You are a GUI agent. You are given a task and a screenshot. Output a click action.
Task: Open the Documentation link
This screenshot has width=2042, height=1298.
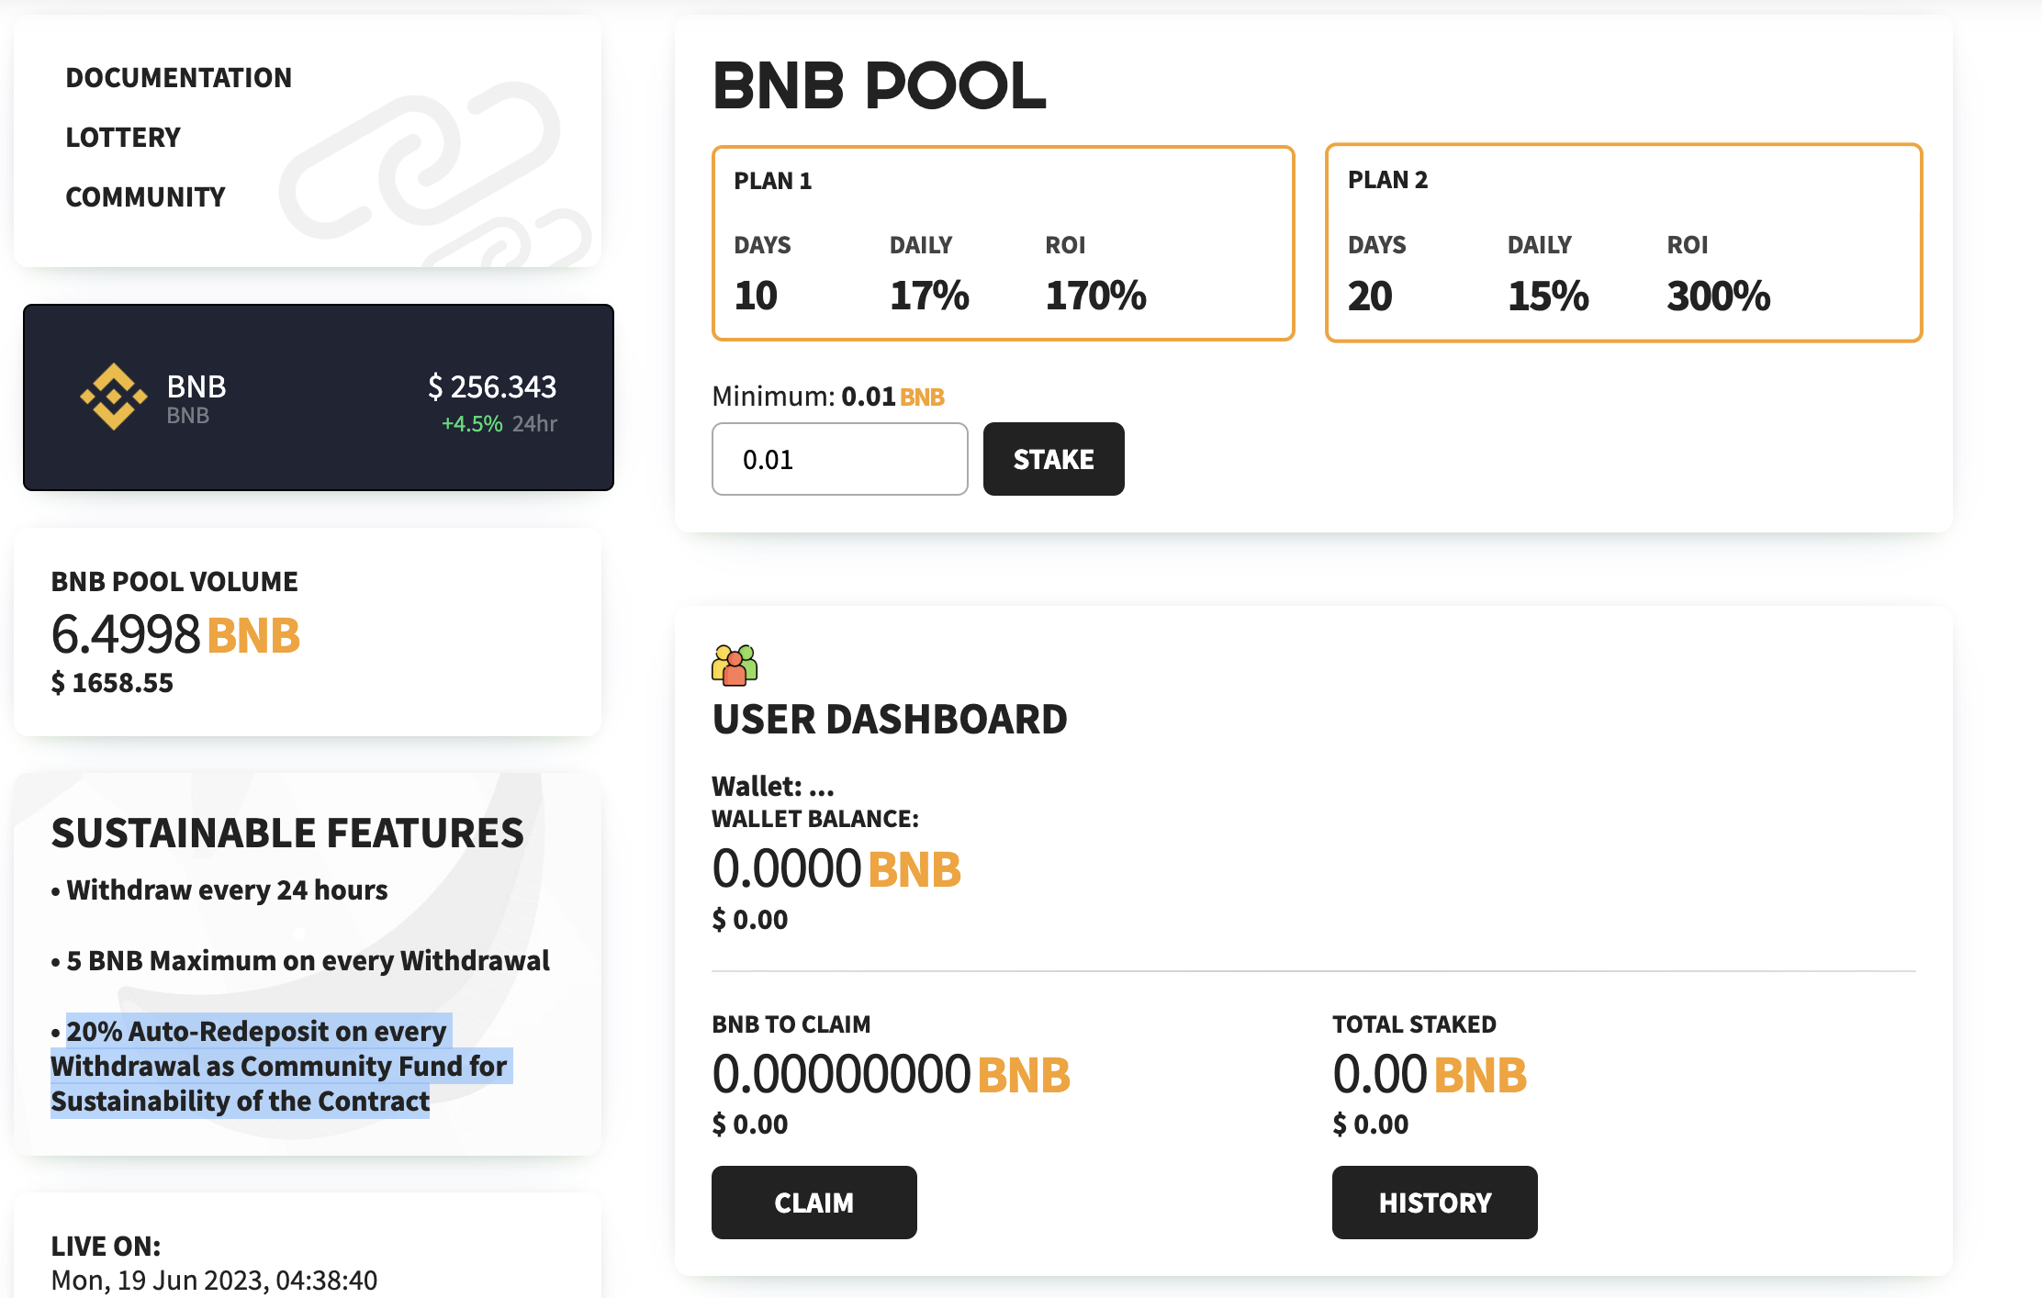pos(179,77)
